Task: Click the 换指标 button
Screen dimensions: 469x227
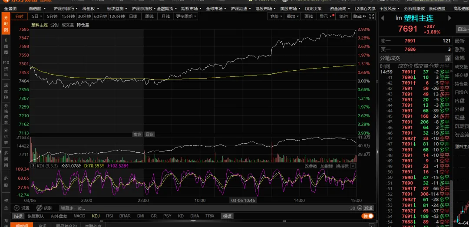Action: (x=342, y=166)
